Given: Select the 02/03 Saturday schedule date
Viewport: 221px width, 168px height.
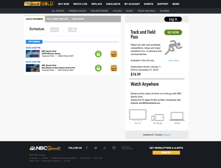Looking at the screenshot, I should coord(54,30).
